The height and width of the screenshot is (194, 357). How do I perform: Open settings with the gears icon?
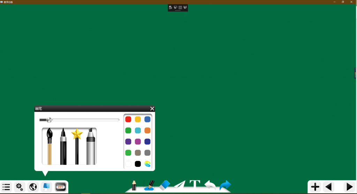20,187
